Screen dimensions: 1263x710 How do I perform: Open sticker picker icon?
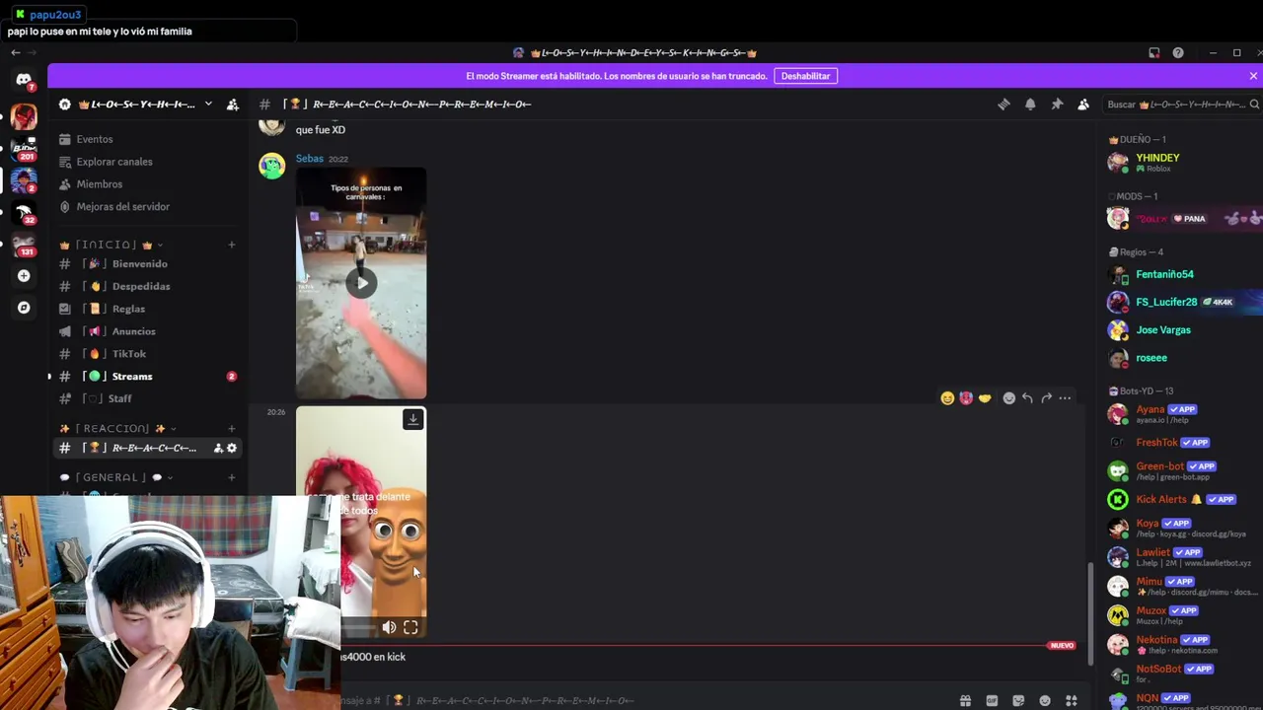point(1018,701)
